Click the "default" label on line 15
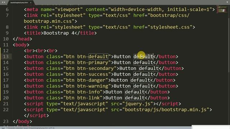Screen dimensions: 230x129 tap(149, 68)
